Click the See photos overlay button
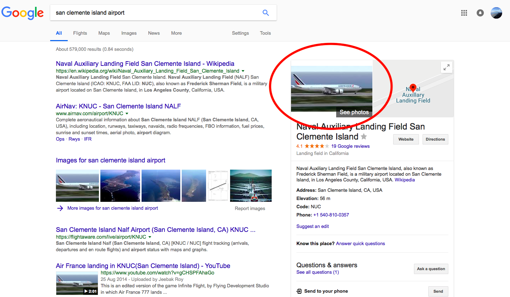The width and height of the screenshot is (510, 297). (x=354, y=112)
